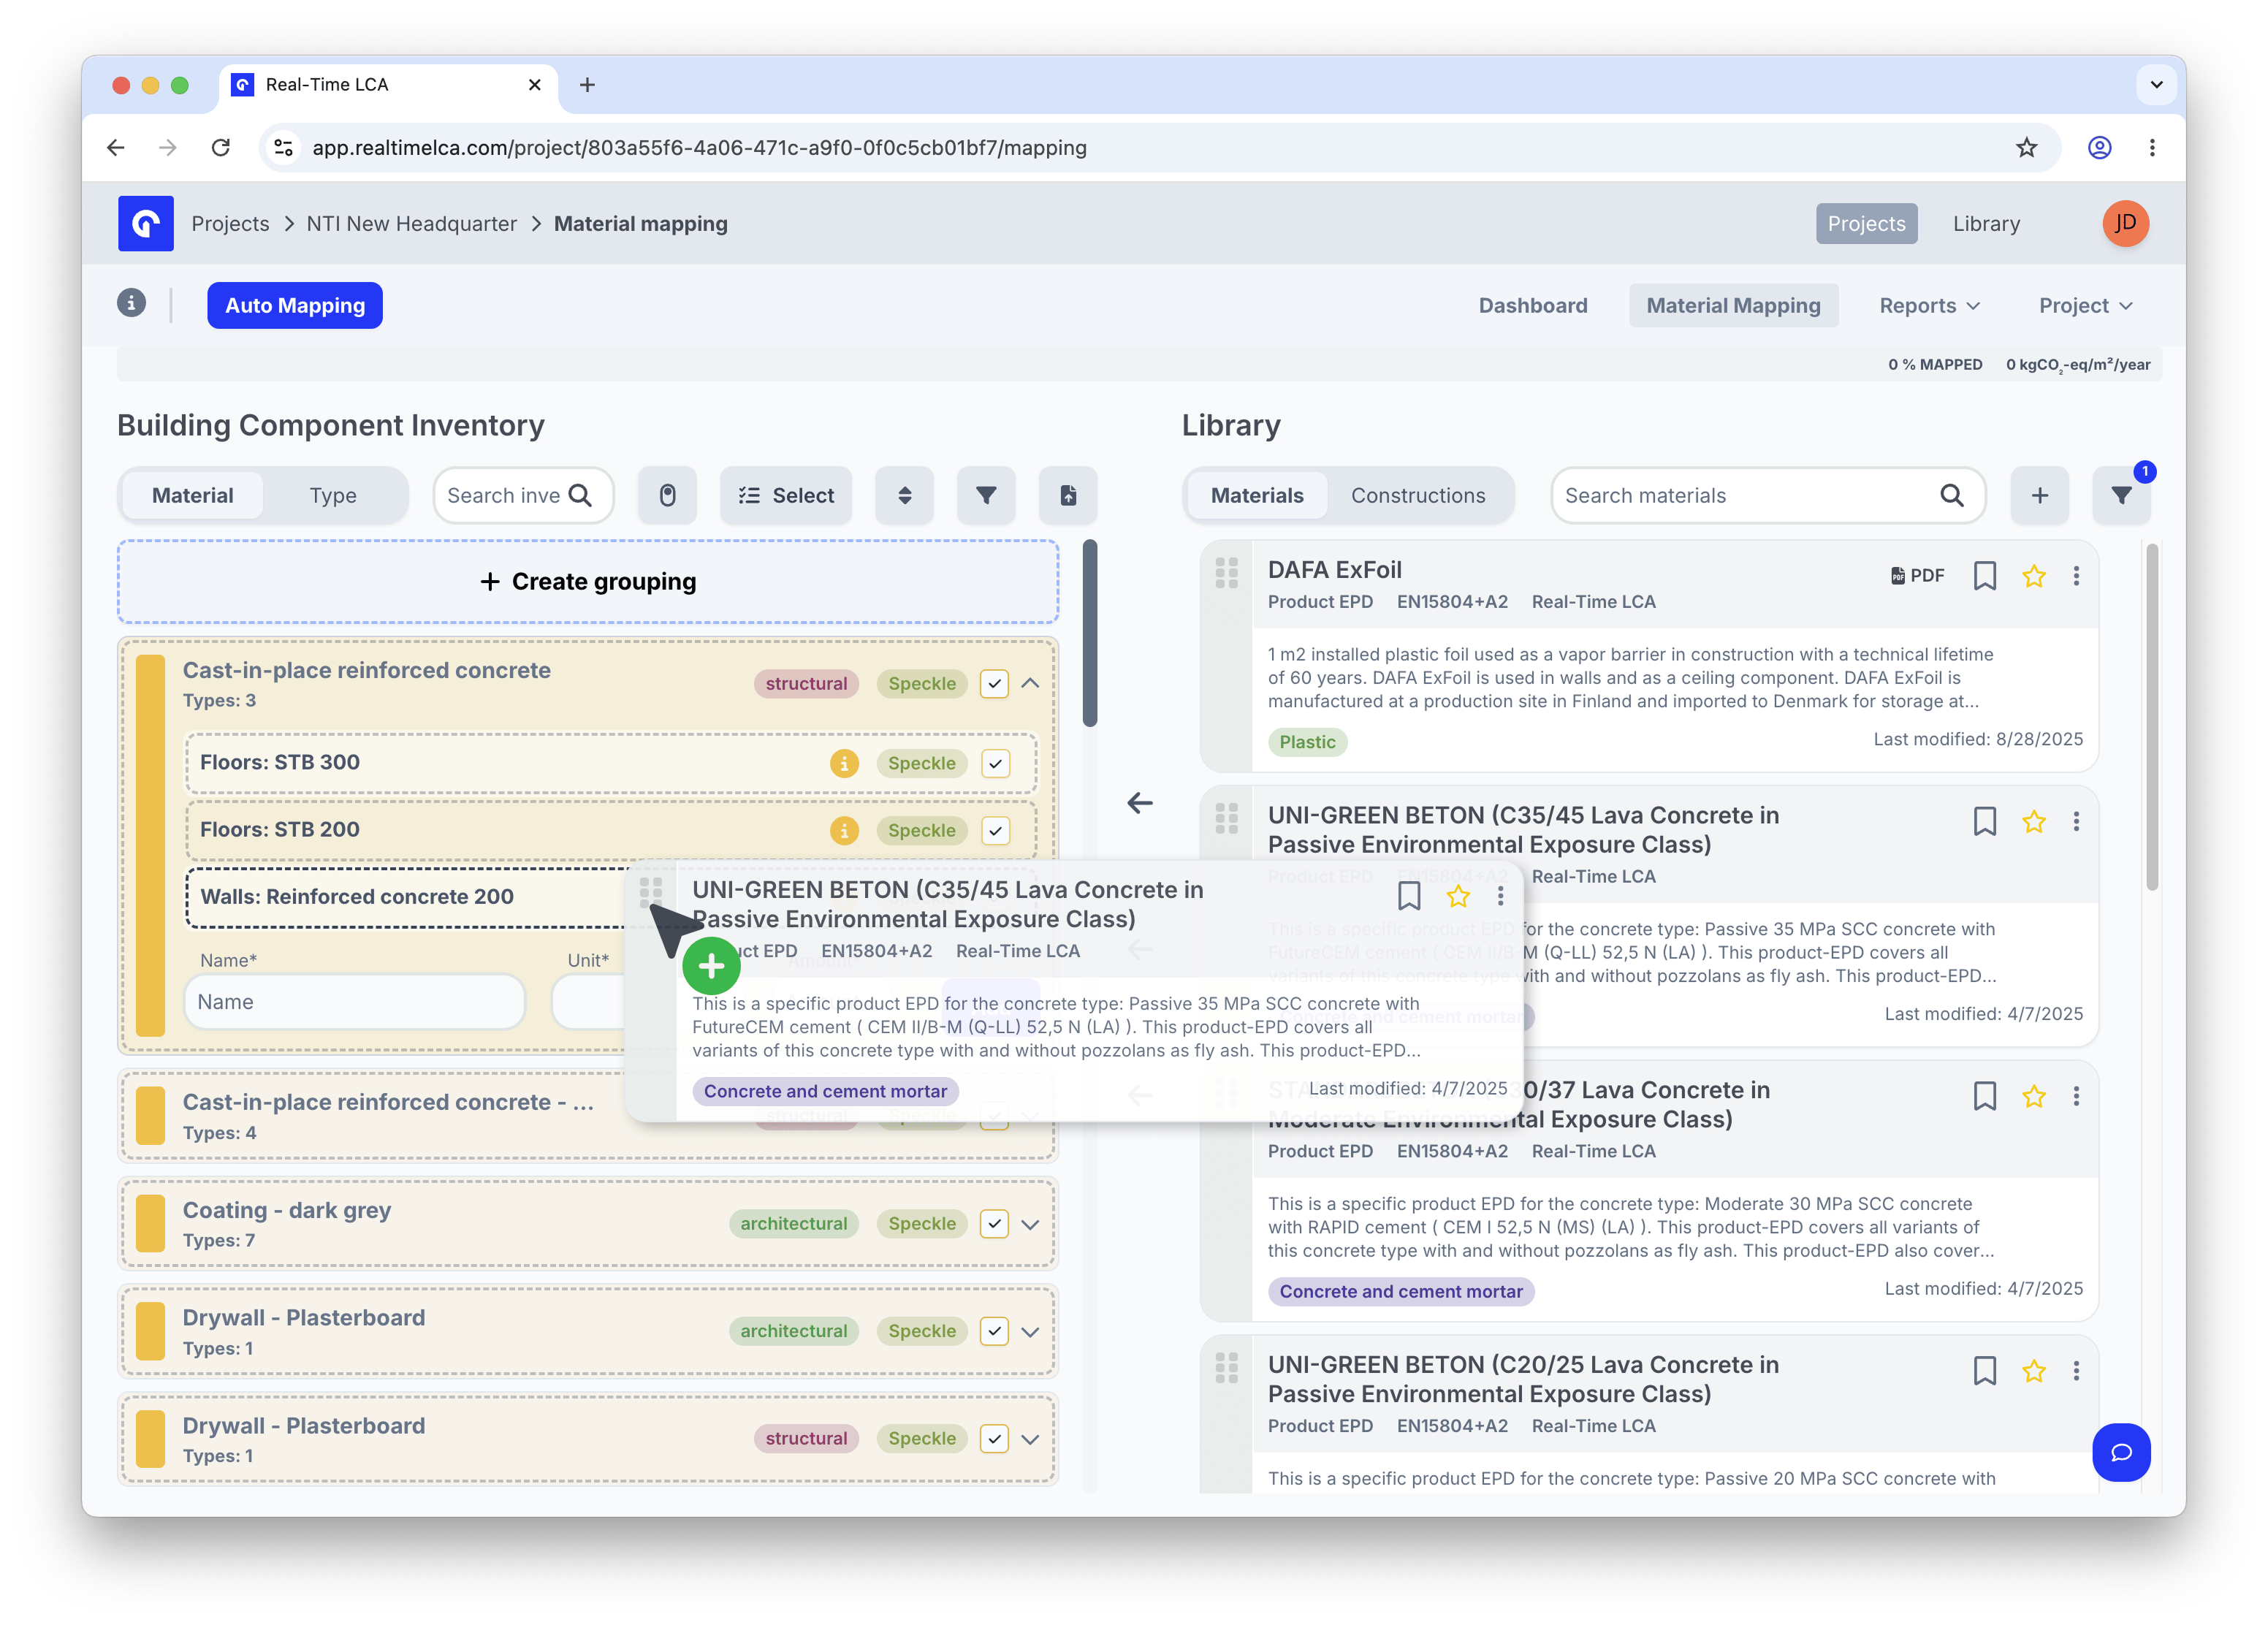Open a new browser tab
This screenshot has height=1625, width=2268.
click(587, 85)
